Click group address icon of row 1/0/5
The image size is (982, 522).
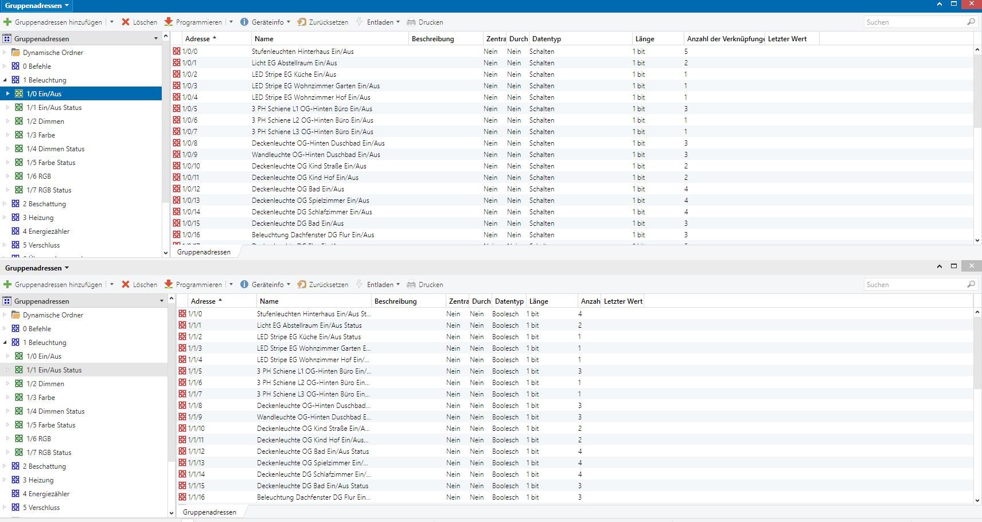(x=177, y=109)
